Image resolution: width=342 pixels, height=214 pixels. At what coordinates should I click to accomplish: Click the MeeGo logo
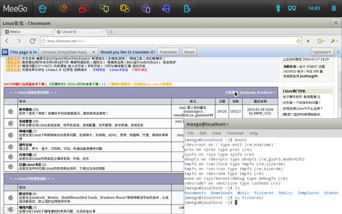tap(15, 9)
